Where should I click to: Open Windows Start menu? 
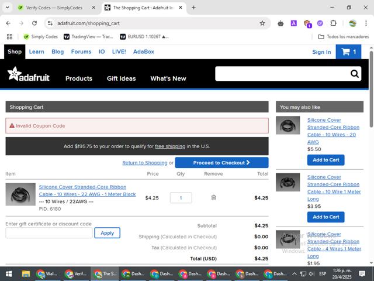9,274
